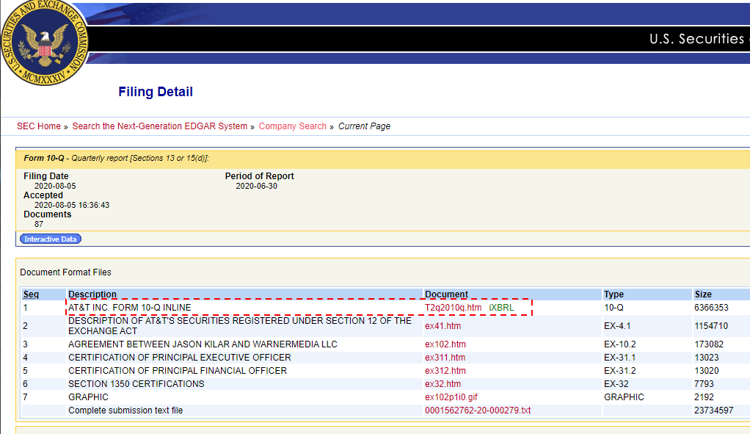The height and width of the screenshot is (434, 750).
Task: Click the Filing Detail page heading
Action: 156,92
